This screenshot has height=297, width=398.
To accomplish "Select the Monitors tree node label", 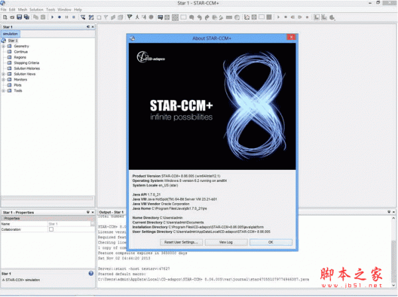I will (21, 79).
